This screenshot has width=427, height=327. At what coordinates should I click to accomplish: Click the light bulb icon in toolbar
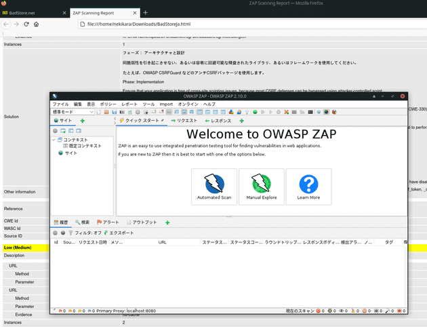pos(247,112)
